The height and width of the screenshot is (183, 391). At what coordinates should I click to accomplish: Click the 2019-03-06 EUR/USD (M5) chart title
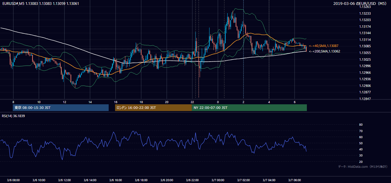360,3
